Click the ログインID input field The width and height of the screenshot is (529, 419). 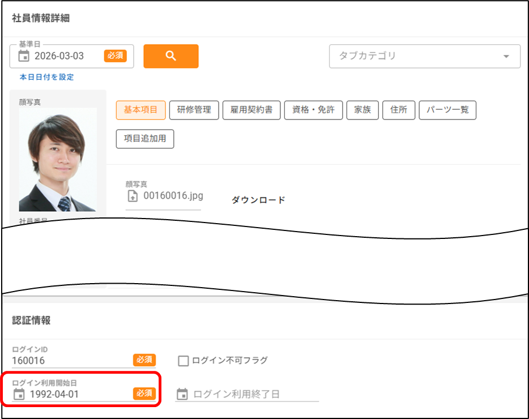point(71,361)
